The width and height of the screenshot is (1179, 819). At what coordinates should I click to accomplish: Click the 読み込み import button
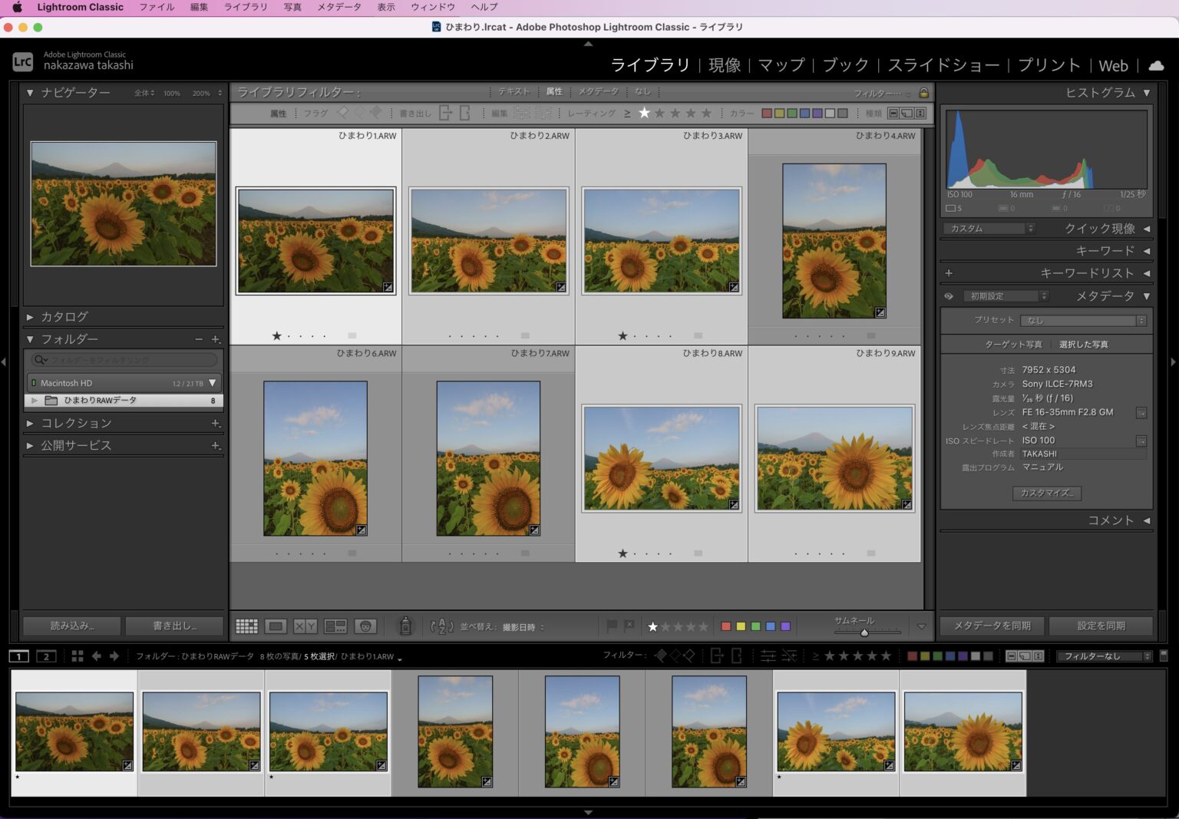pos(72,626)
